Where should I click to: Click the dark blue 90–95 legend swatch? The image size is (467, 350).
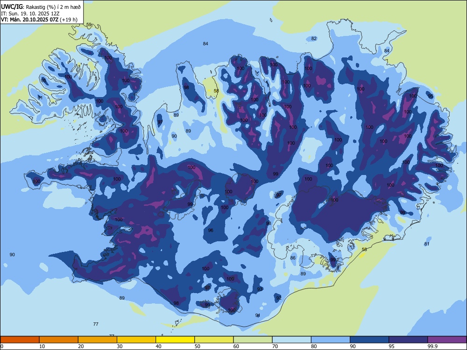coord(369,340)
